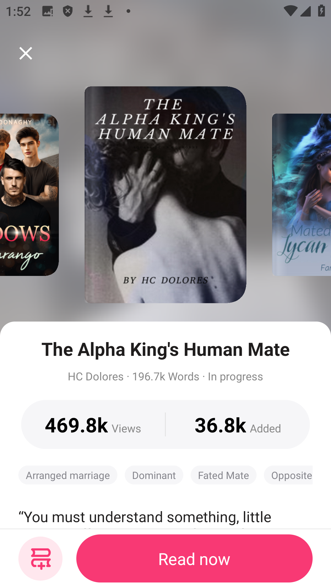Tap the 469.8k Views statistic
331x588 pixels.
(x=93, y=425)
